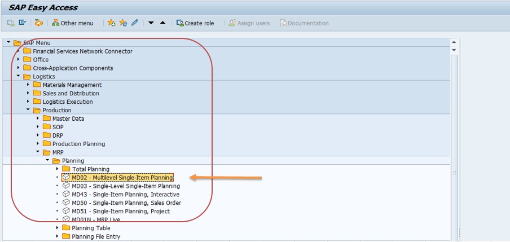
Task: Select the Office folder icon
Action: pos(27,60)
